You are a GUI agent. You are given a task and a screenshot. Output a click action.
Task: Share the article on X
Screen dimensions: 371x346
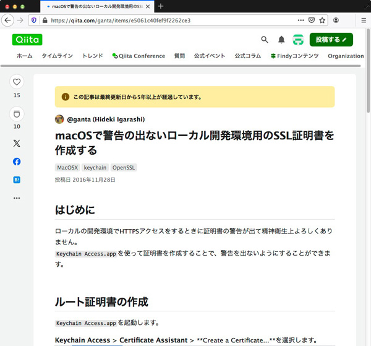pyautogui.click(x=17, y=143)
